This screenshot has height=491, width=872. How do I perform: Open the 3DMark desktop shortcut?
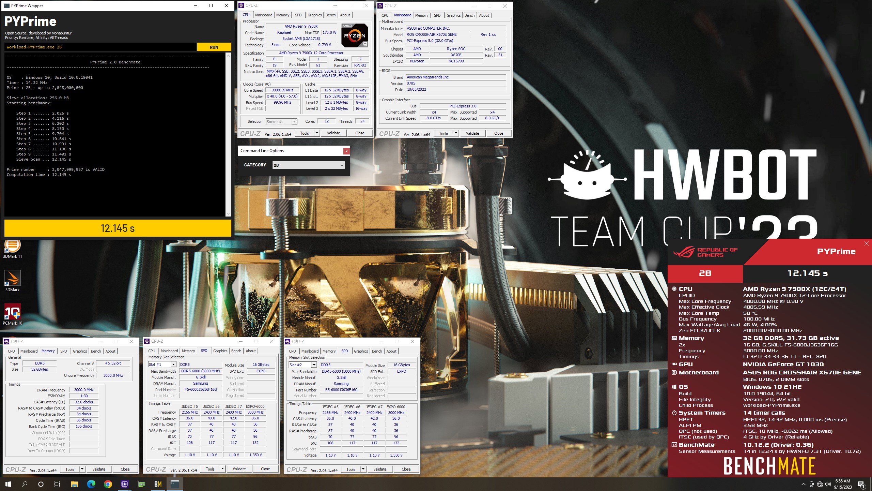click(x=12, y=281)
